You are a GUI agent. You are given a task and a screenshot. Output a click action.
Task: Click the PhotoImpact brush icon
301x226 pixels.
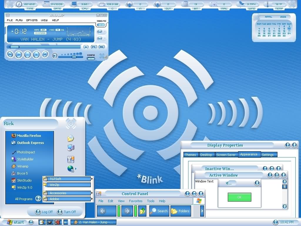pyautogui.click(x=14, y=152)
